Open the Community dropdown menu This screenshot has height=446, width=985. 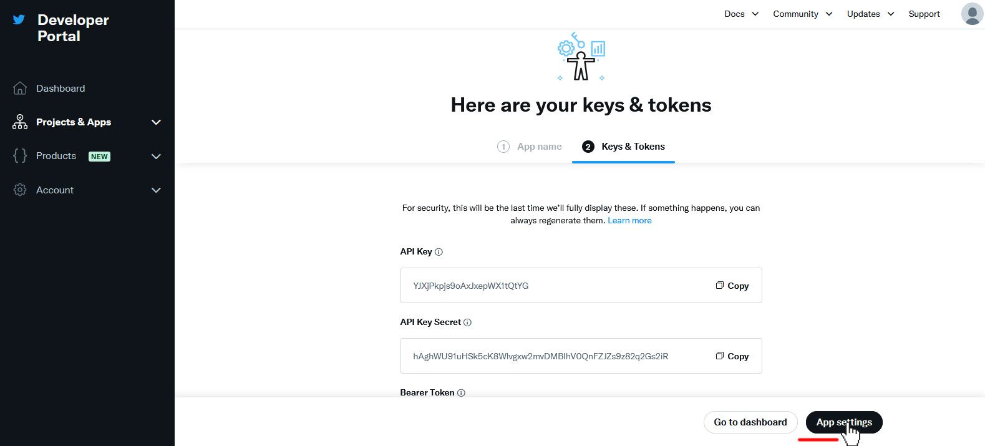pos(802,14)
